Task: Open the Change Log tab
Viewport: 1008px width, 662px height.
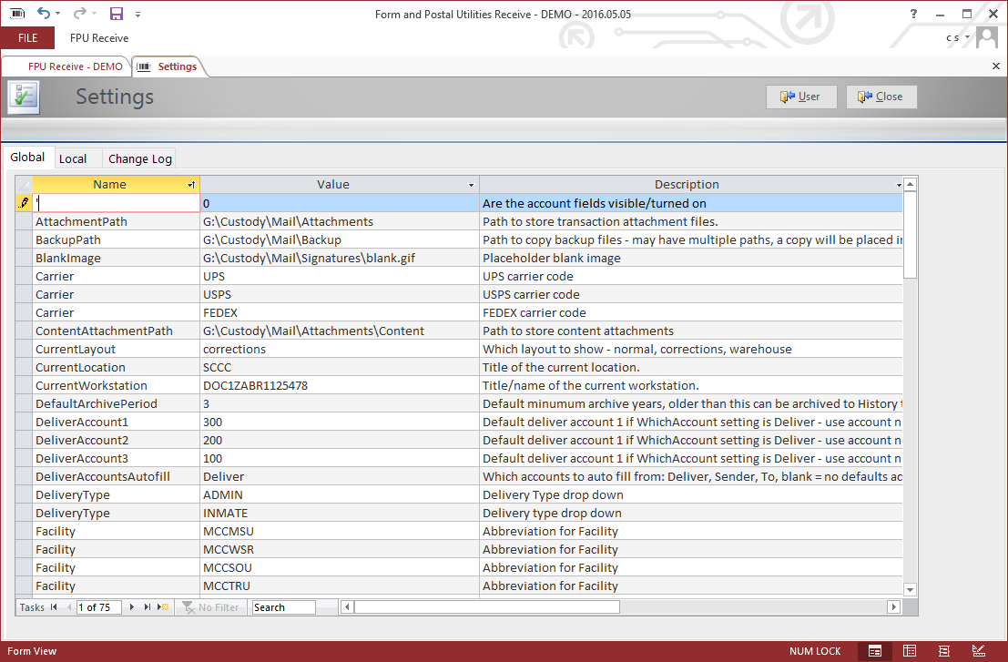Action: [140, 158]
